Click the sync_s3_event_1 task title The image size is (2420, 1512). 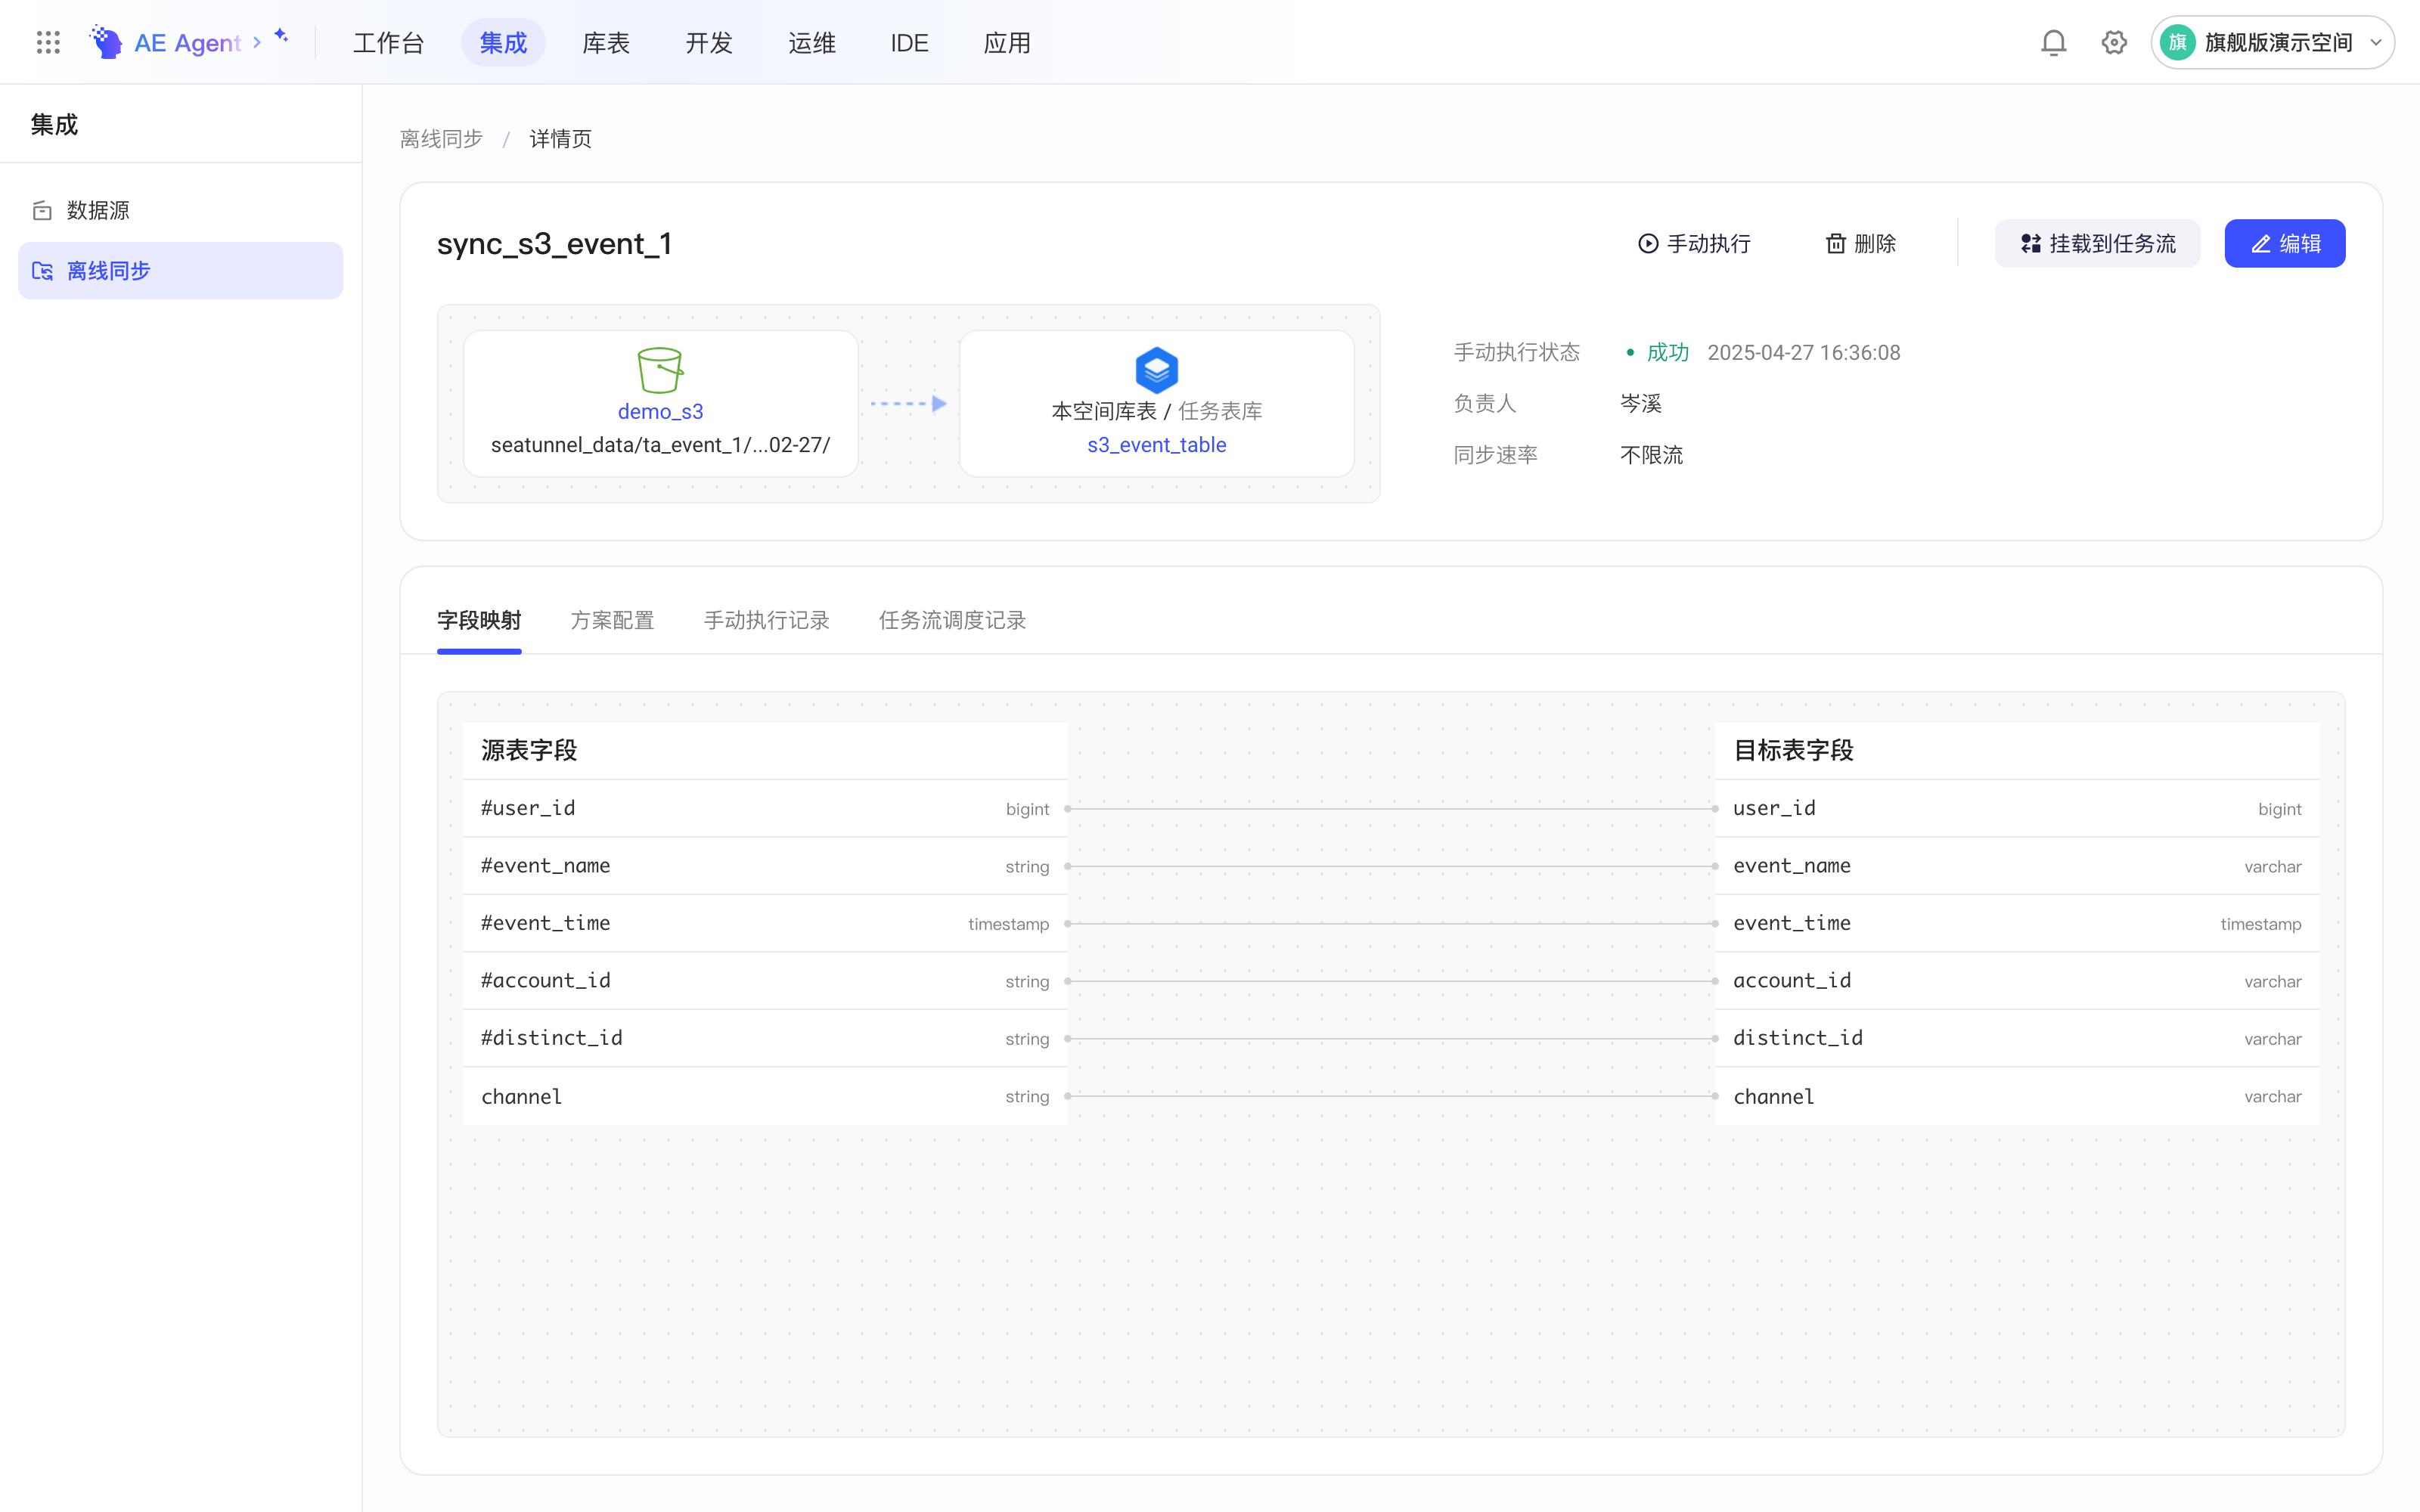pyautogui.click(x=554, y=243)
